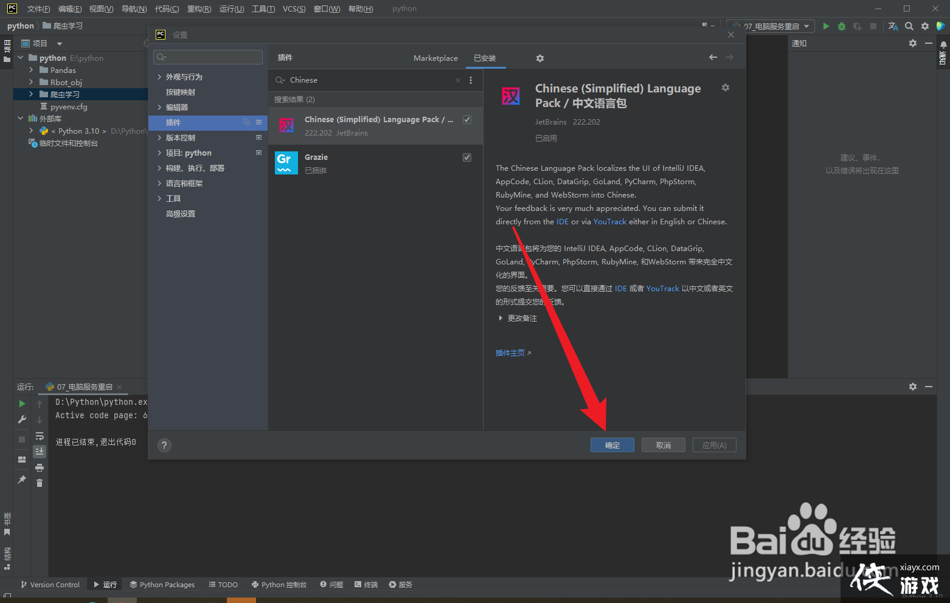Uncheck Chinese (Simplified) Language Pack checkbox

click(x=467, y=120)
